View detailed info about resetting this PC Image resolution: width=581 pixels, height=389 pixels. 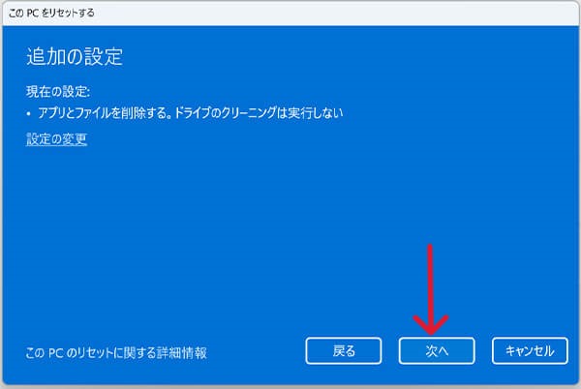click(116, 353)
